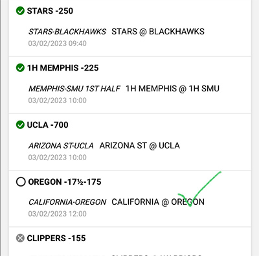Select the 1H MEMPHIS -225 bet title
Screen dimensions: 259x256
tap(63, 68)
